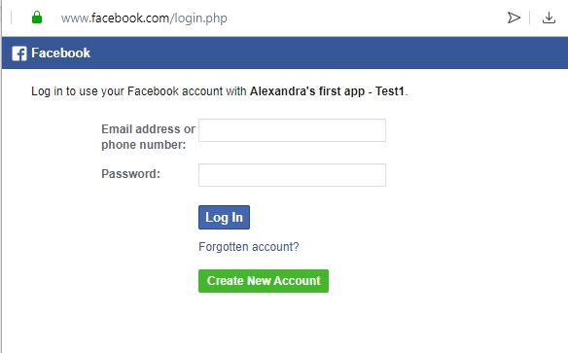Click the Facebook "f" logo icon
The height and width of the screenshot is (353, 568).
pyautogui.click(x=19, y=53)
